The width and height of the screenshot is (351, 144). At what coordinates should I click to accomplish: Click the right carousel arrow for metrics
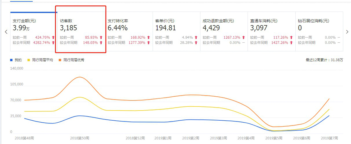tap(347, 32)
